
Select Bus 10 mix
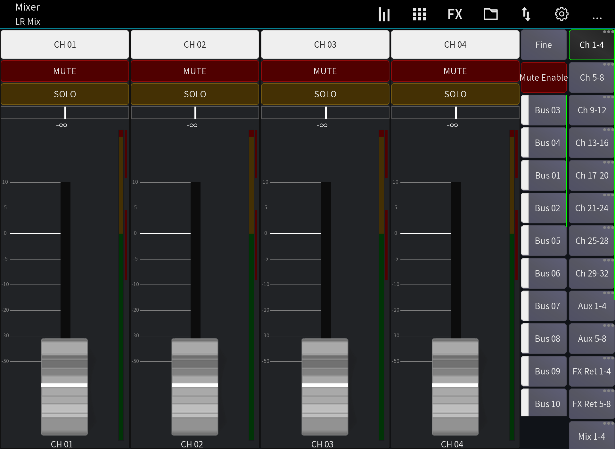[x=544, y=403]
